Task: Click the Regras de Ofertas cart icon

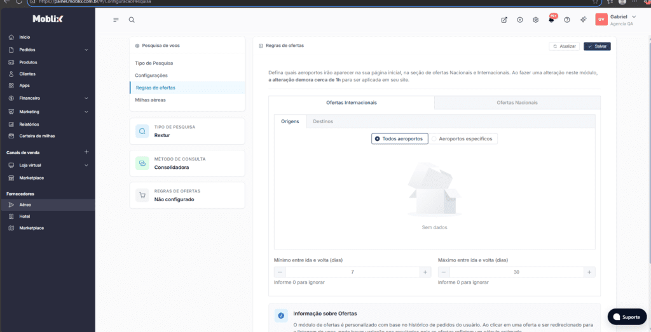Action: pyautogui.click(x=142, y=196)
